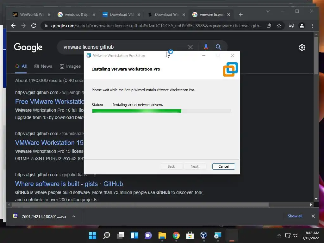
Task: Open the volume icon in system tray
Action: (x=295, y=235)
